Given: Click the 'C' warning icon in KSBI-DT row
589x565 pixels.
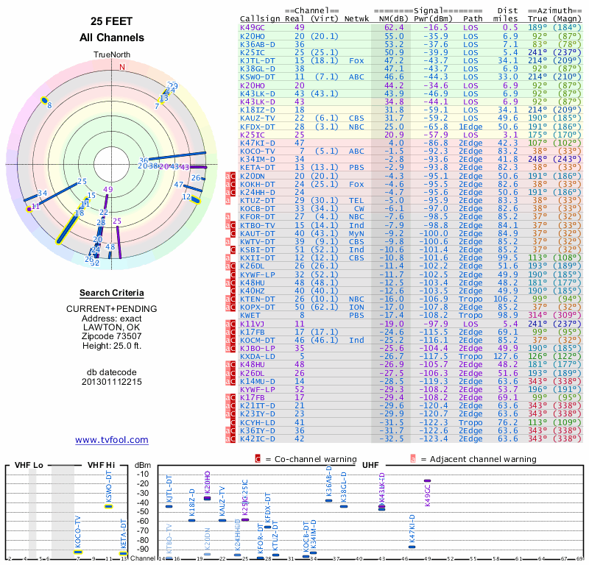Looking at the screenshot, I should [x=233, y=249].
